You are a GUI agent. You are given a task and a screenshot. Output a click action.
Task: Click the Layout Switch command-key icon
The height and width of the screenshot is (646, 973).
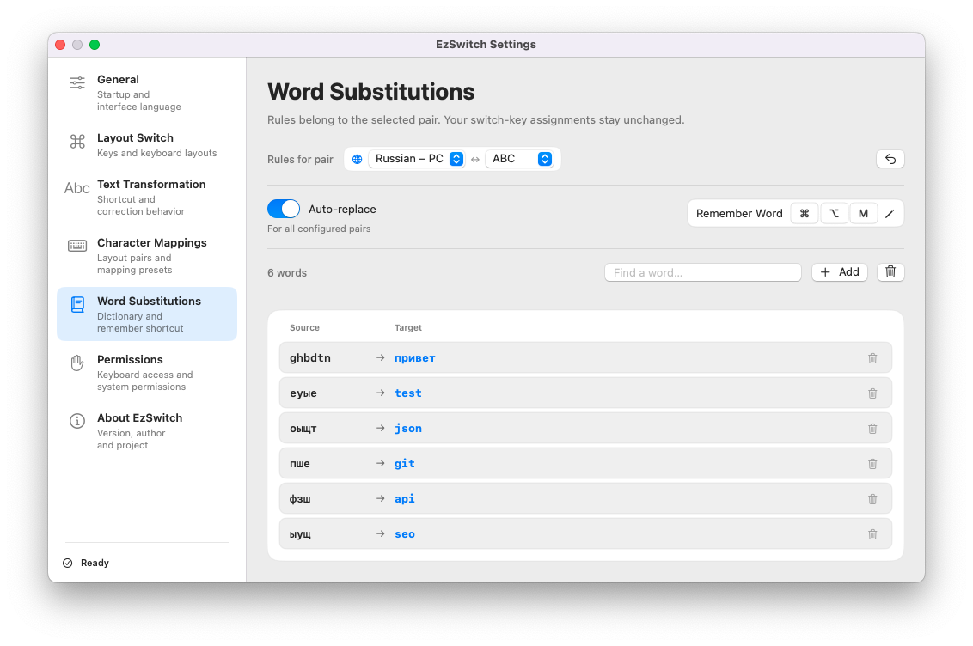pos(77,142)
